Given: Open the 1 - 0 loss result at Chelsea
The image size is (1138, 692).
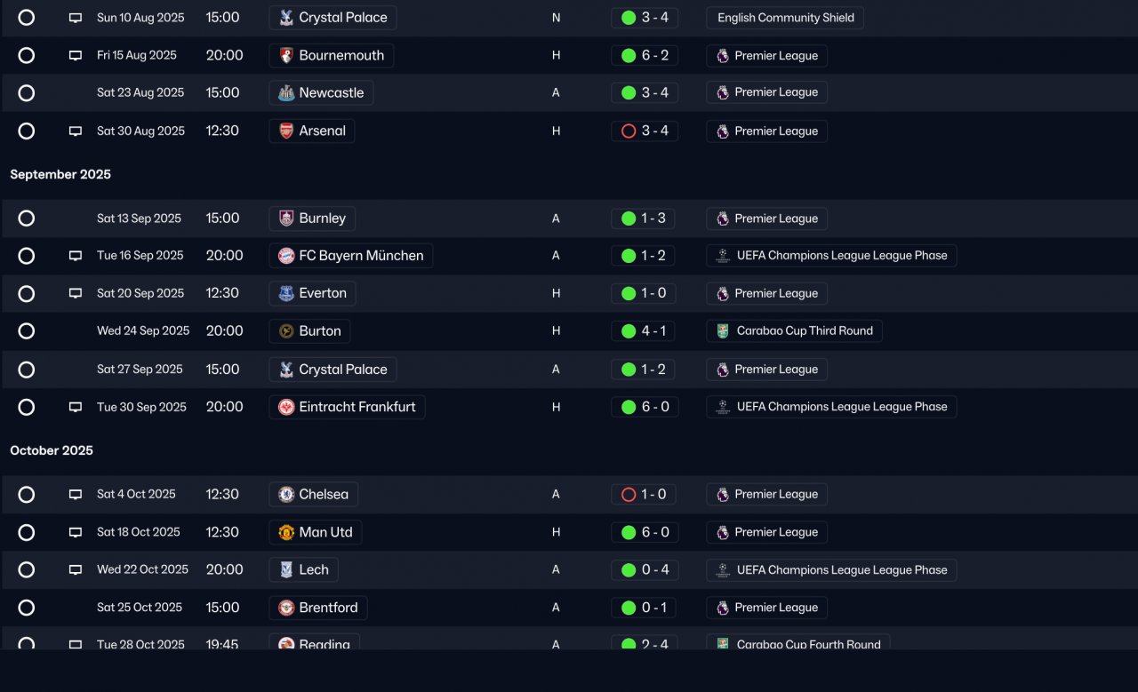Looking at the screenshot, I should tap(645, 494).
